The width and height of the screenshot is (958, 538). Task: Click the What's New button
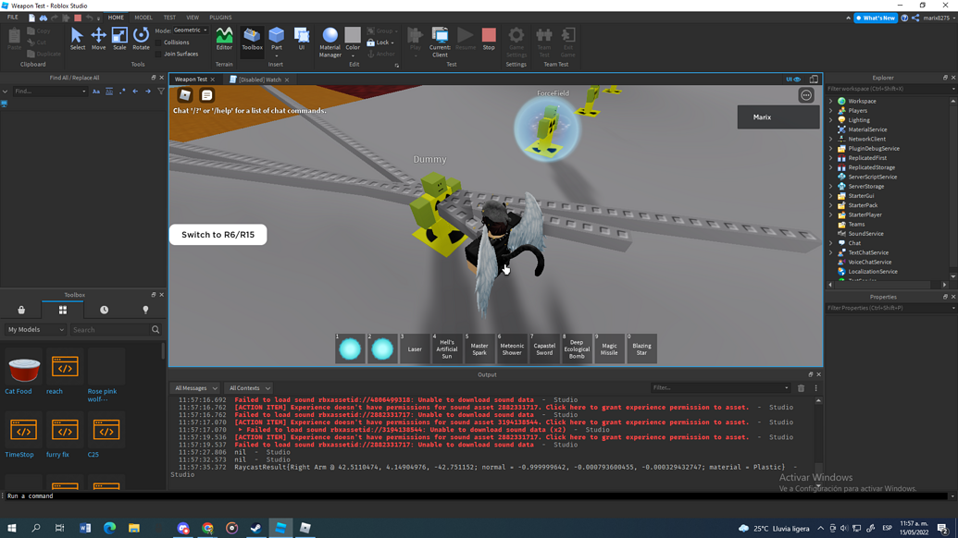pyautogui.click(x=876, y=18)
